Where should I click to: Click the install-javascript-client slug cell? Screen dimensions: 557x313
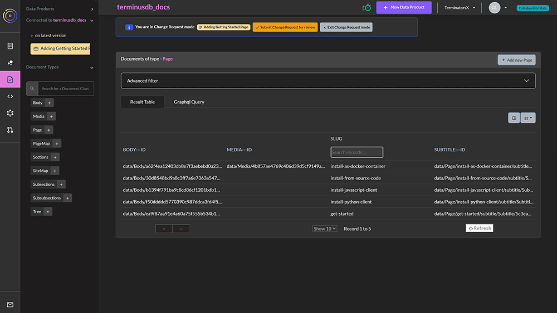(x=354, y=190)
